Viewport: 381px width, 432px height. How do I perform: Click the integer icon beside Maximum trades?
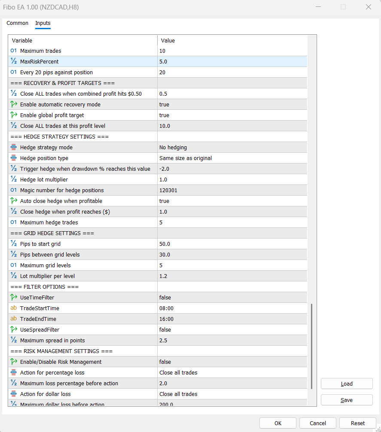[x=13, y=51]
